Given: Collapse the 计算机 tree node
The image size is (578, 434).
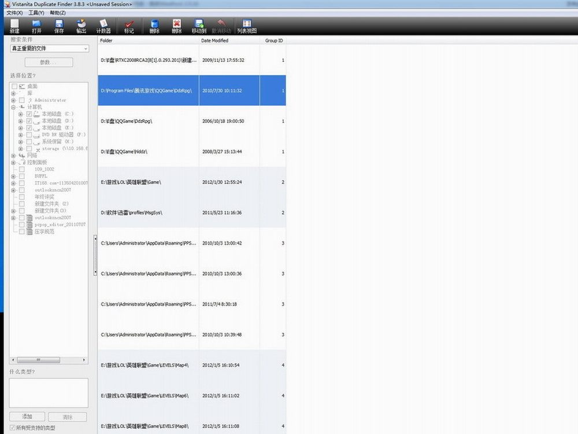Looking at the screenshot, I should [13, 107].
